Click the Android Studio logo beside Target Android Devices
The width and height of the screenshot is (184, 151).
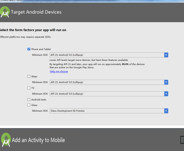(5, 12)
